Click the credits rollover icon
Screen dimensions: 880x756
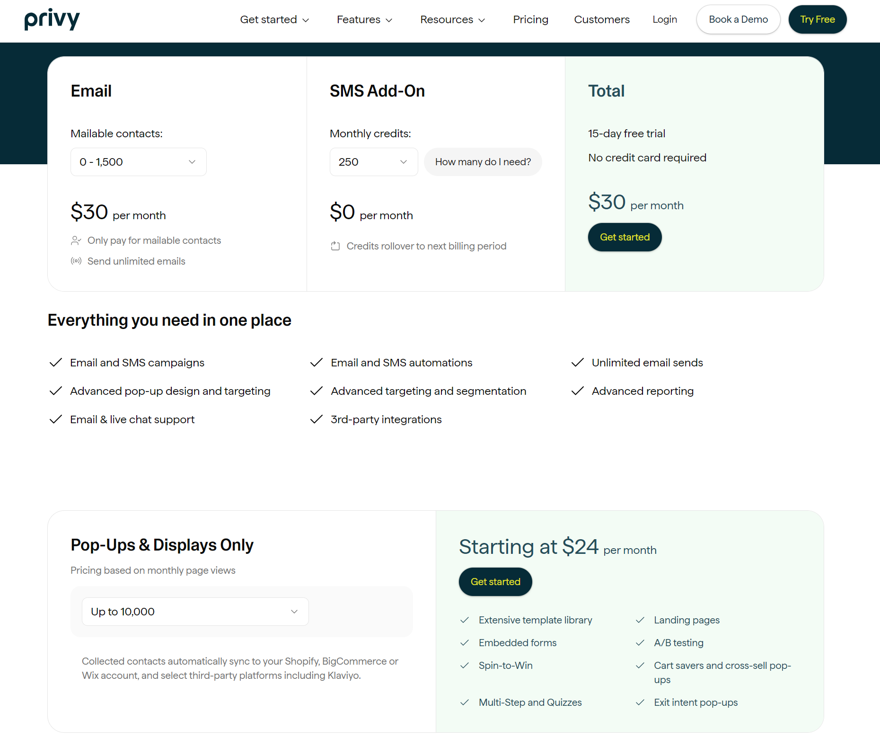pyautogui.click(x=335, y=246)
